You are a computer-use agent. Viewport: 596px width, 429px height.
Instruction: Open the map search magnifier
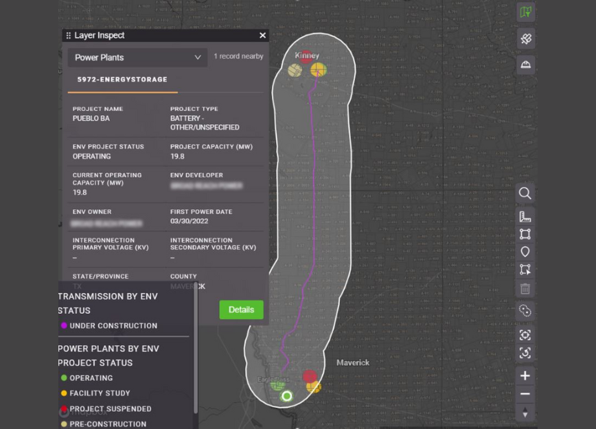click(525, 194)
